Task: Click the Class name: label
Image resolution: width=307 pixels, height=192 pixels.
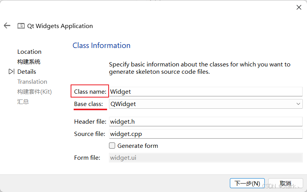Action: [x=90, y=92]
